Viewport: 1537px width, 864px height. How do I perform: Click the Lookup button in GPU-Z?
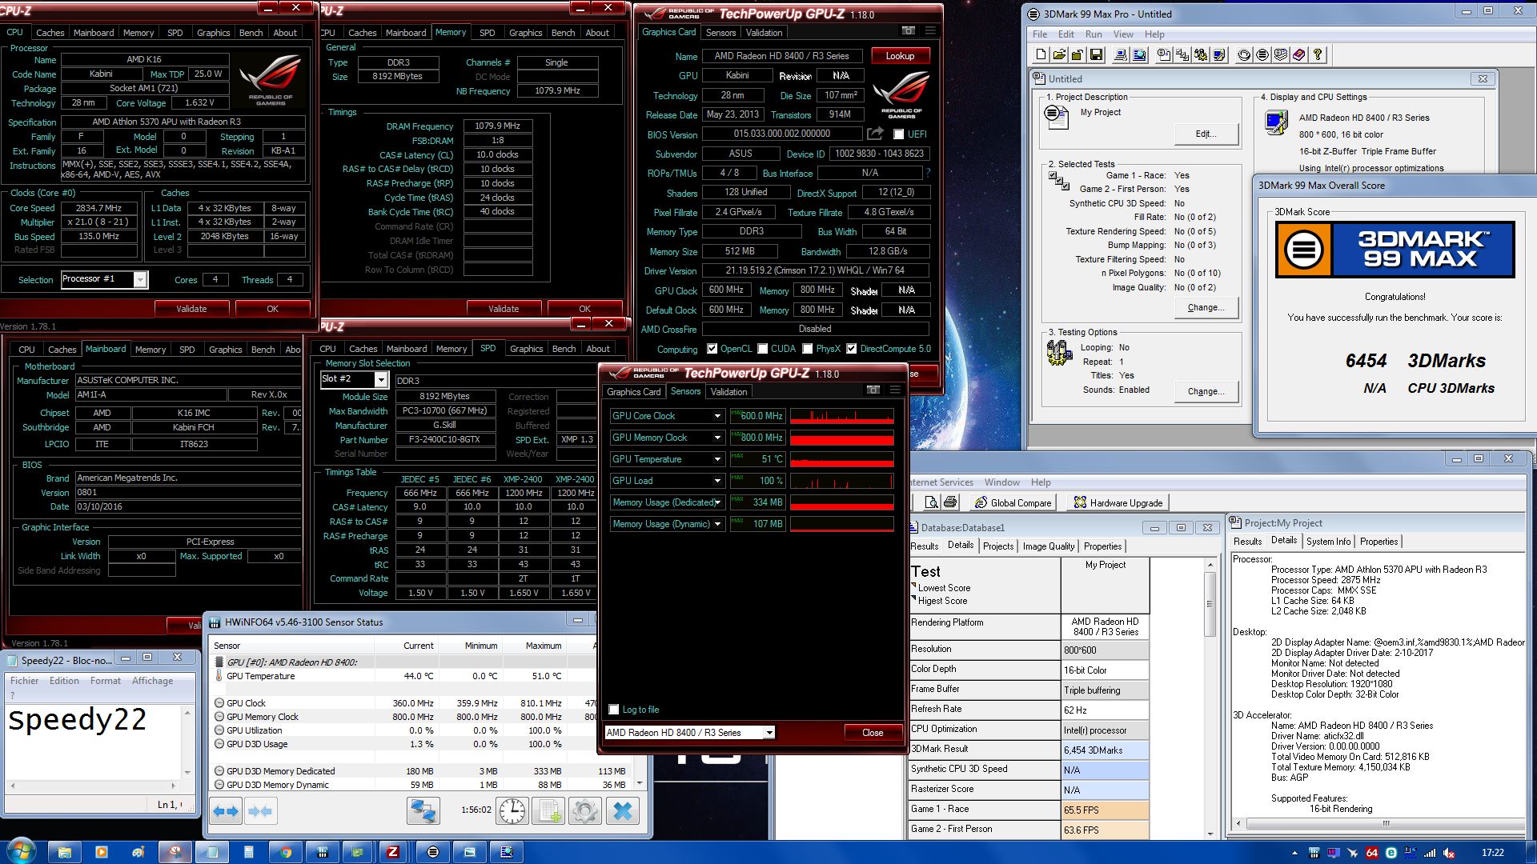pos(900,56)
